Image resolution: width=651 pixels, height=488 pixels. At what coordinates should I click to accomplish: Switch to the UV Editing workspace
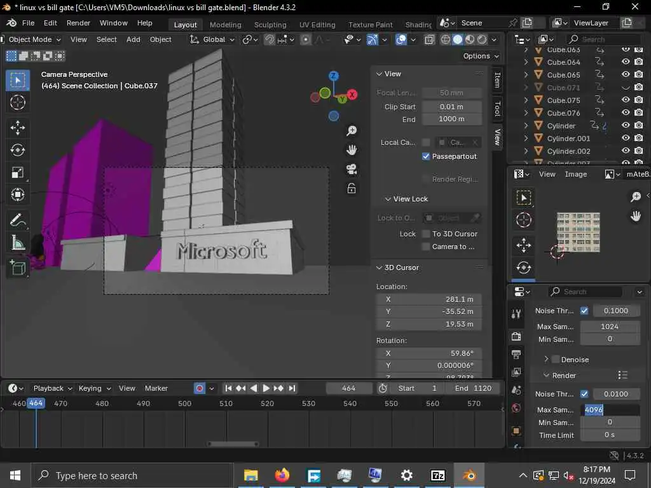pos(317,25)
